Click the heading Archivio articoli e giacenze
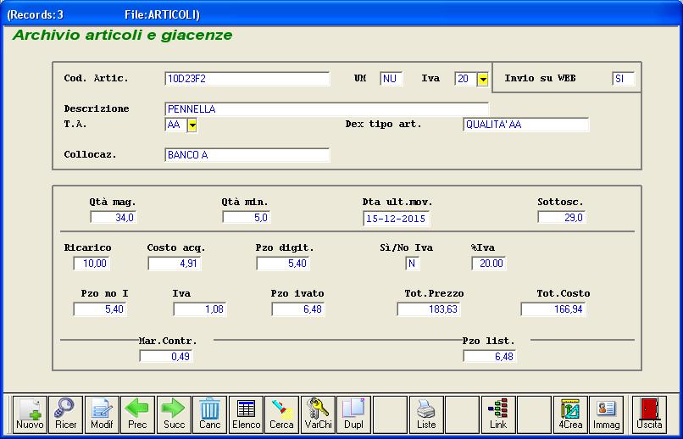Viewport: 683px width, 439px height. pyautogui.click(x=122, y=36)
